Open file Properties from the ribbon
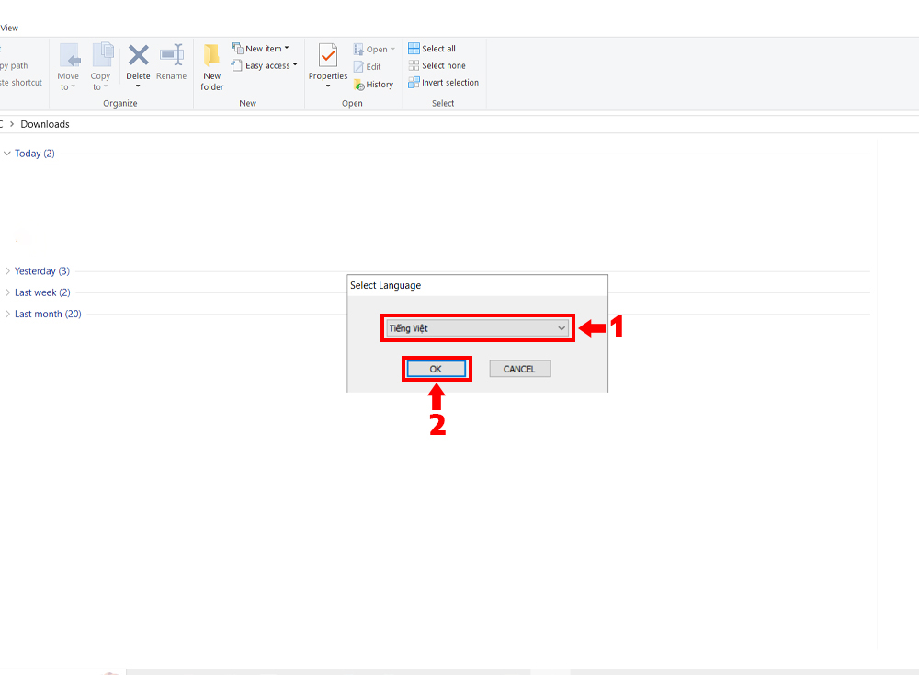Viewport: 919px width, 675px height. 328,62
